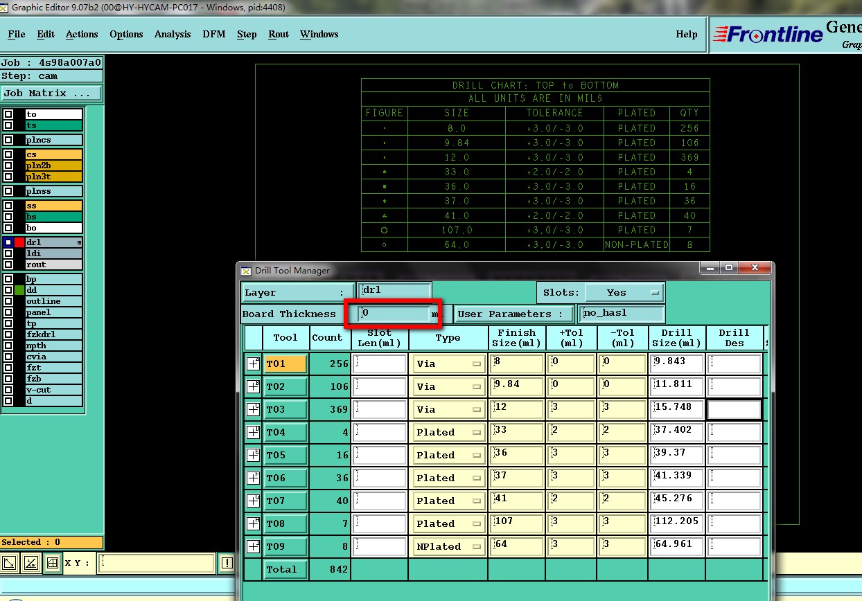862x601 pixels.
Task: Open the Type dropdown for tool T08
Action: [448, 523]
